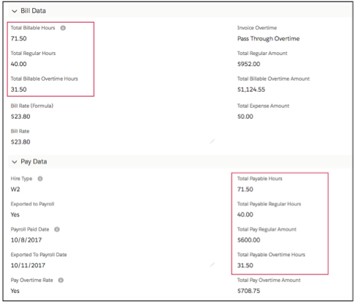
Task: Click the Bill Data section heading
Action: tap(33, 11)
